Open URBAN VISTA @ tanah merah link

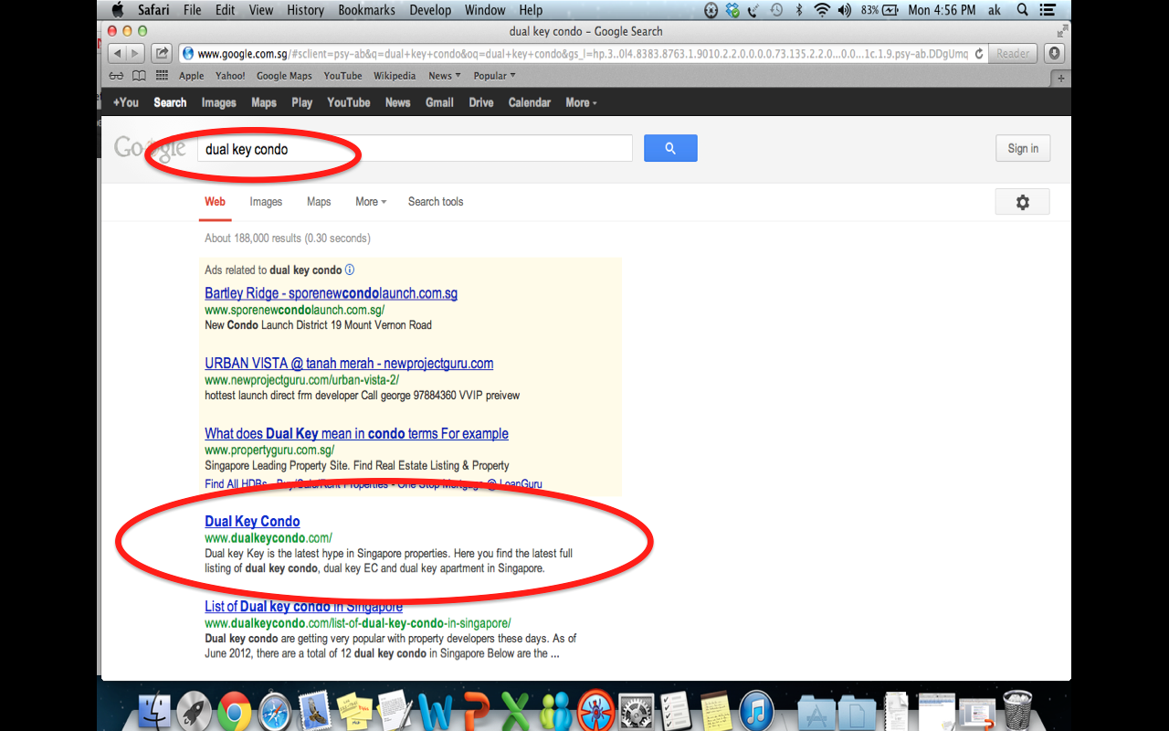pyautogui.click(x=349, y=364)
